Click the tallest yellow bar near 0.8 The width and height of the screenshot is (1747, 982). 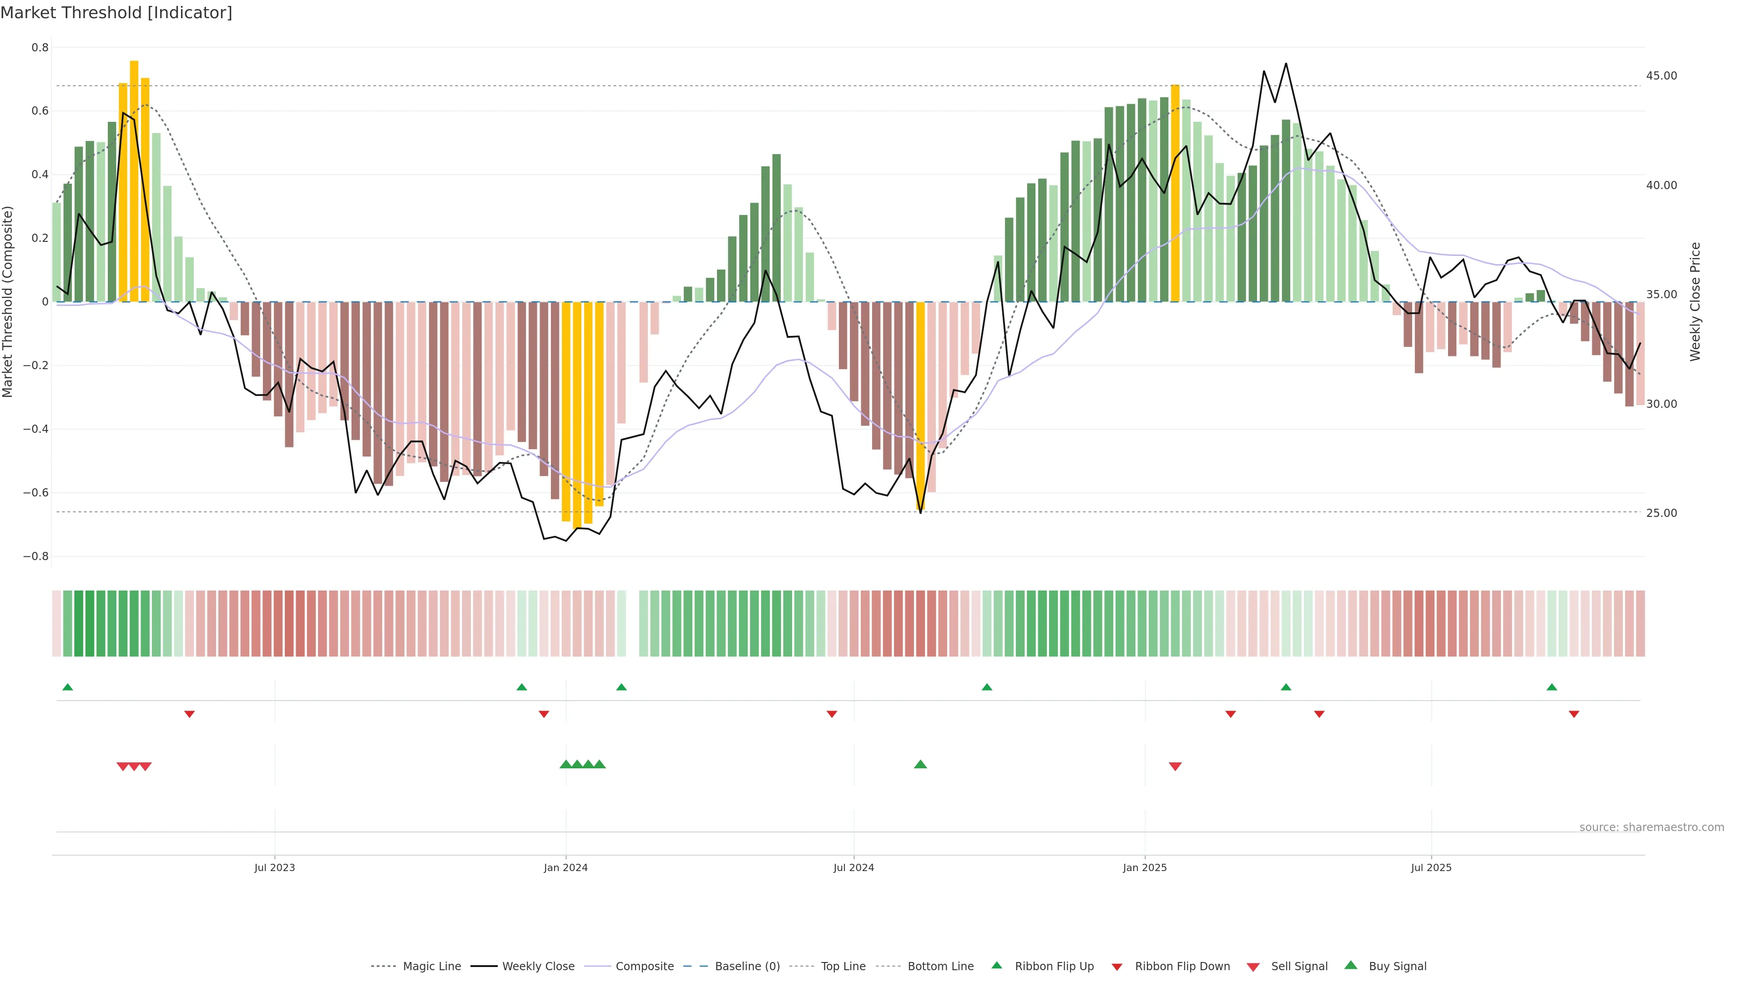[134, 181]
